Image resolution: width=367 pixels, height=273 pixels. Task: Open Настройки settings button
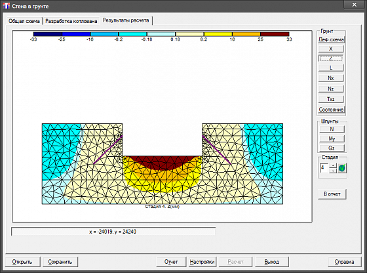[203, 262]
